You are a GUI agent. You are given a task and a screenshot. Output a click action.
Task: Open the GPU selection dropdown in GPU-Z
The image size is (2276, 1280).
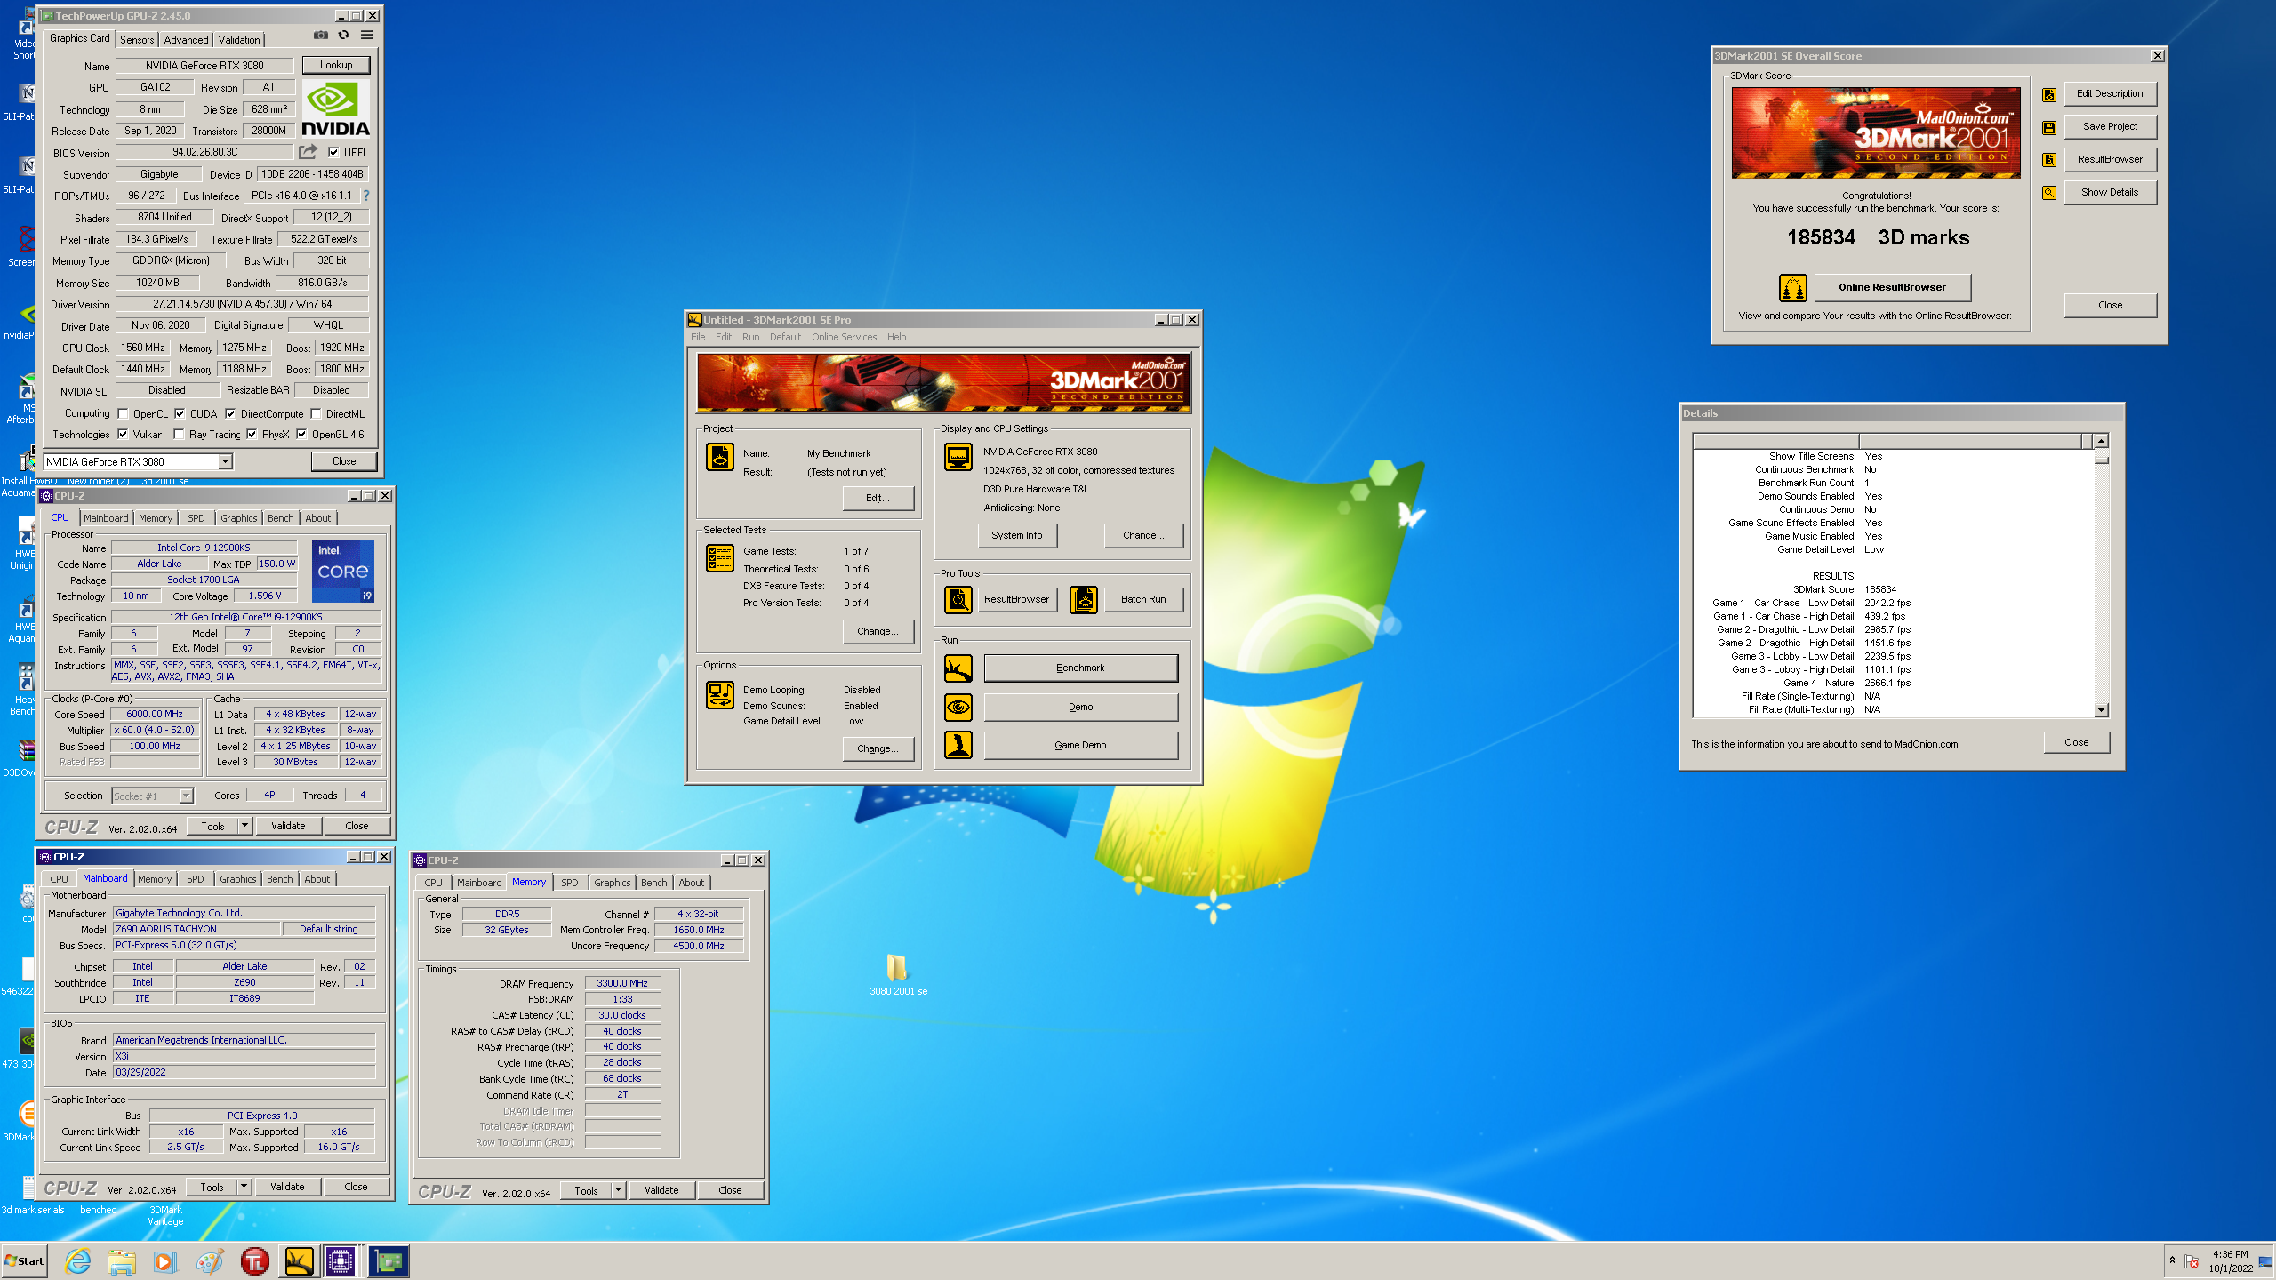coord(226,461)
